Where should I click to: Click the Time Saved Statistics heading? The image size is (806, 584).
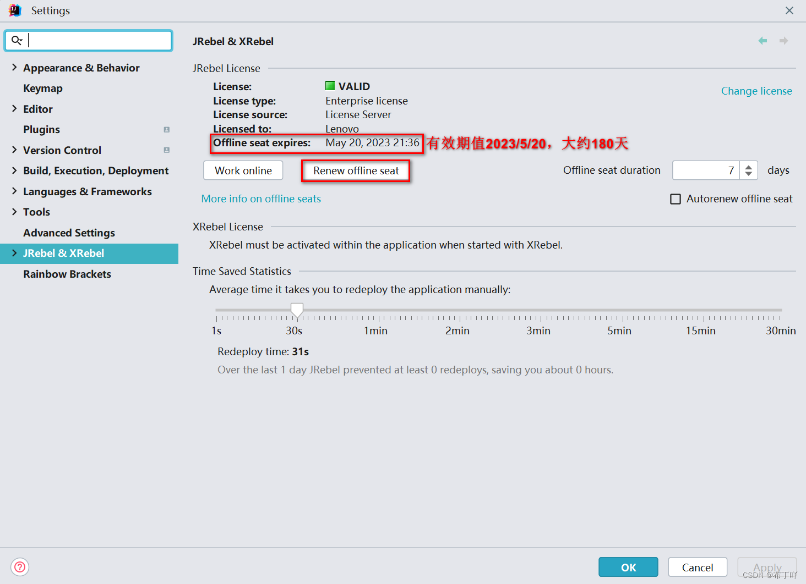tap(242, 272)
